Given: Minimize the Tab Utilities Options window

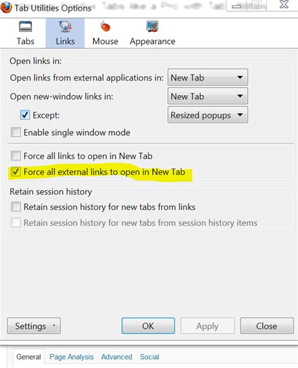Looking at the screenshot, I should pyautogui.click(x=236, y=6).
